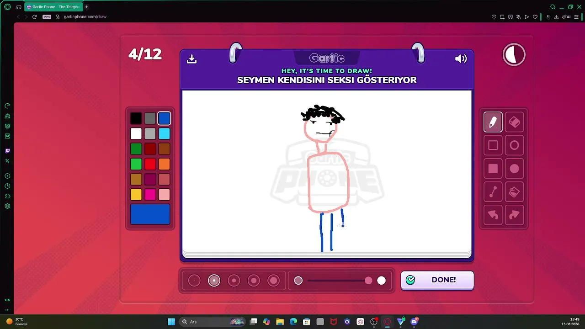Toggle the VPN badge in address bar
The width and height of the screenshot is (585, 329).
(47, 17)
